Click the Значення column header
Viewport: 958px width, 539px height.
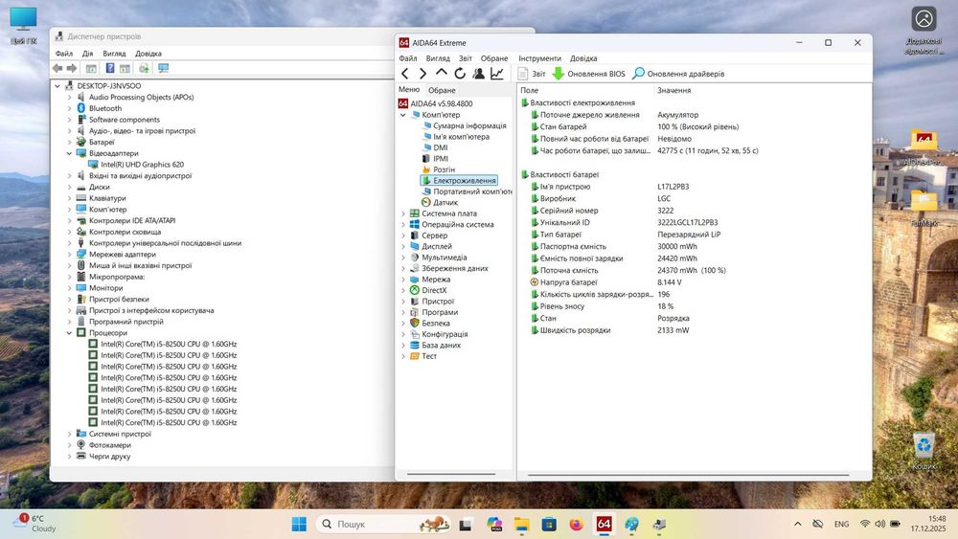(673, 90)
